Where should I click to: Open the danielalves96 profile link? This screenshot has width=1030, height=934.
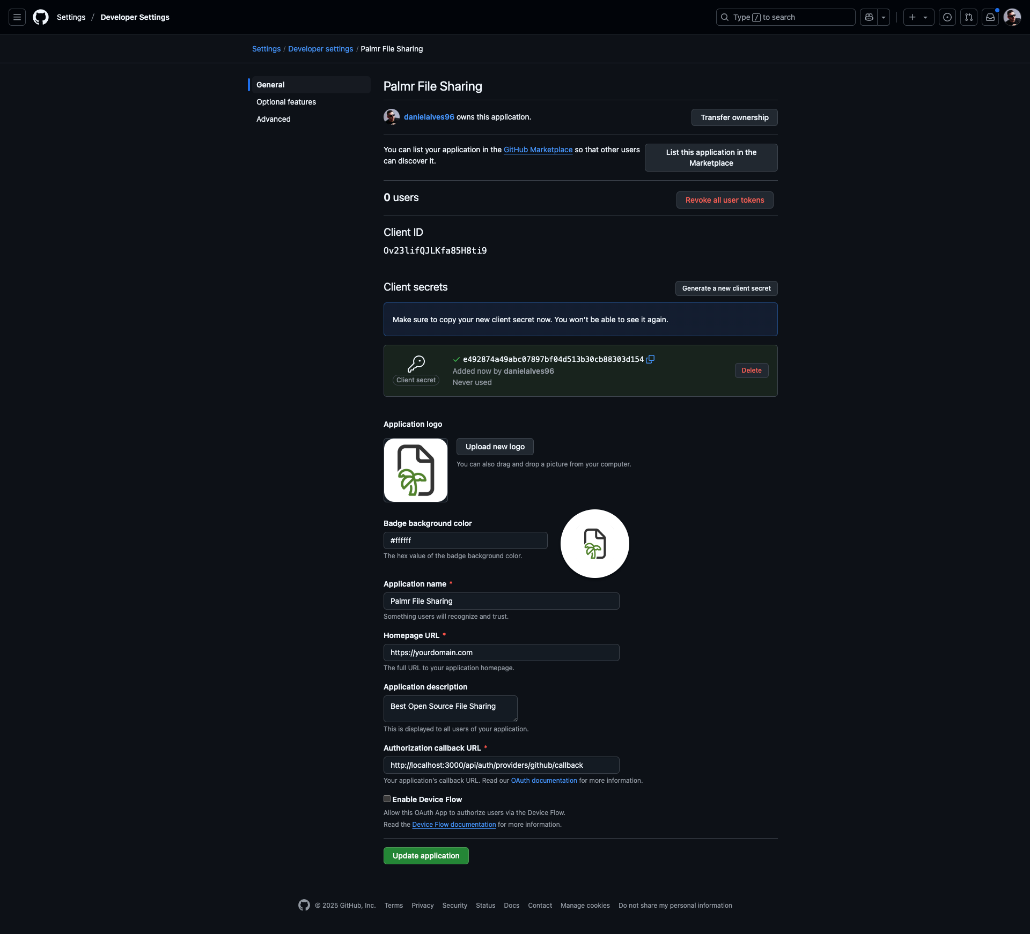429,117
